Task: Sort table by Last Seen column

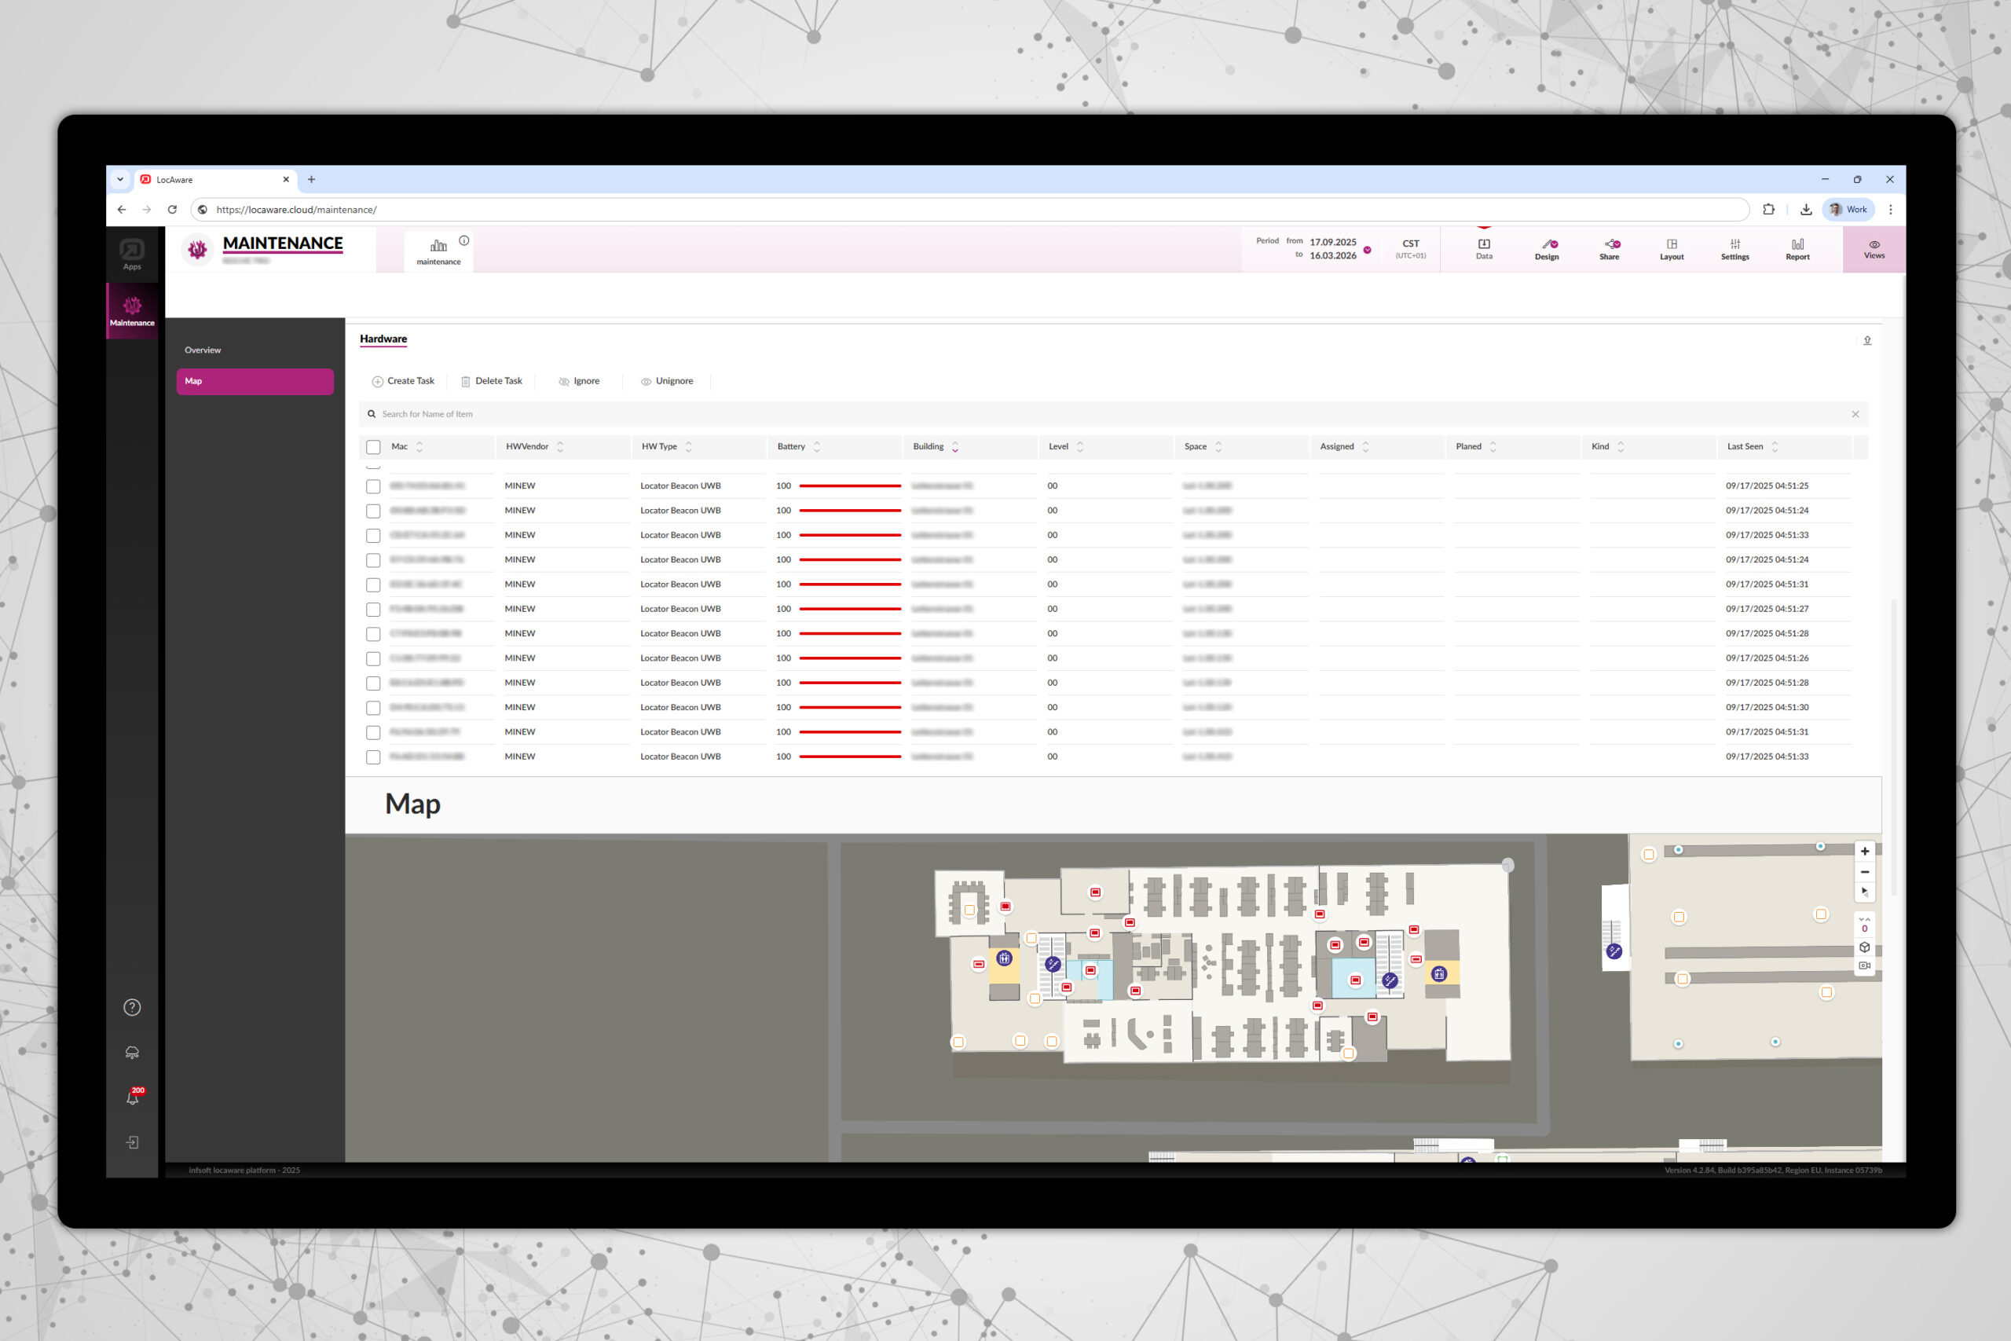Action: pos(1775,446)
